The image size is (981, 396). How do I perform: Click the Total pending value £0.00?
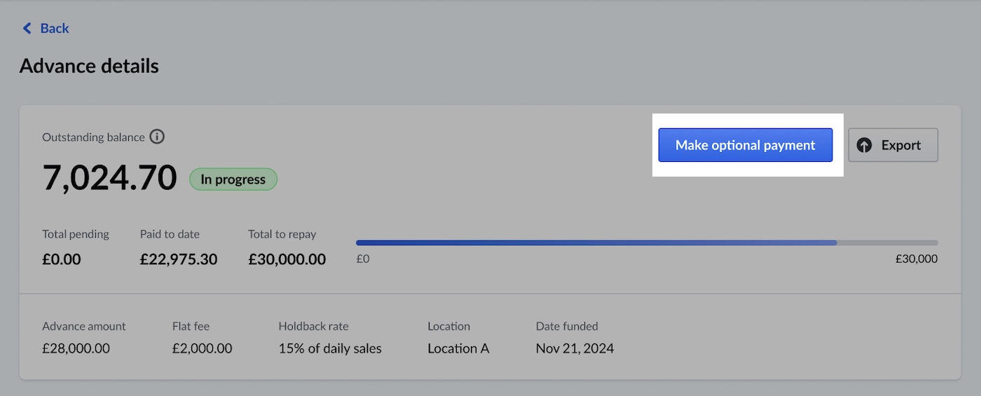62,259
